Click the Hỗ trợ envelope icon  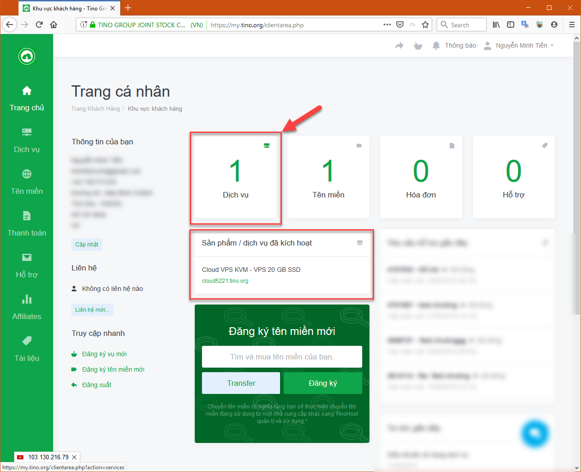pyautogui.click(x=27, y=257)
